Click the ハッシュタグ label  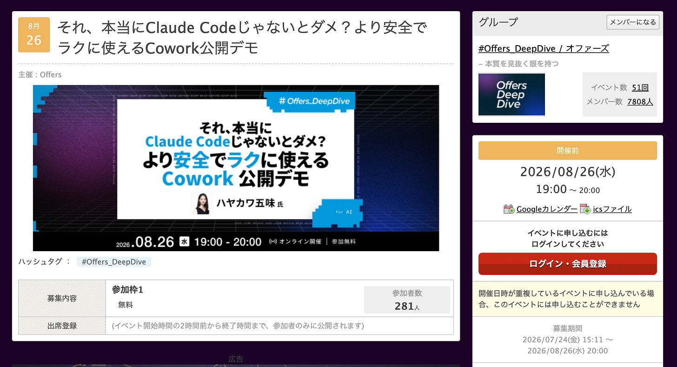44,262
